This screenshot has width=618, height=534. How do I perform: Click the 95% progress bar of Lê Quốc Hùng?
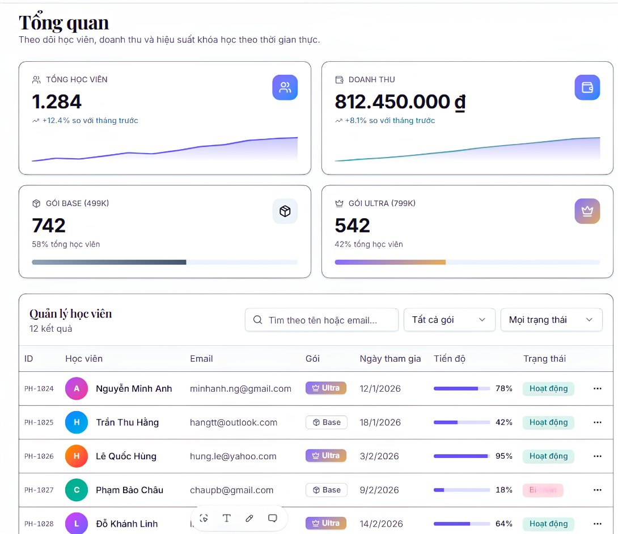coord(462,456)
